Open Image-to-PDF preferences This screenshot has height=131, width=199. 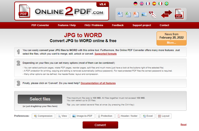pos(82,116)
